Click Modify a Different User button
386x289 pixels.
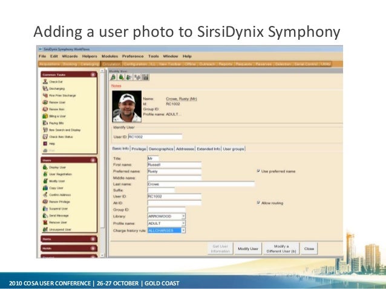[281, 249]
